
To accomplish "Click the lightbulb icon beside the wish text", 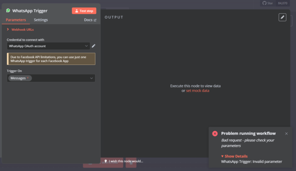I will [106, 161].
